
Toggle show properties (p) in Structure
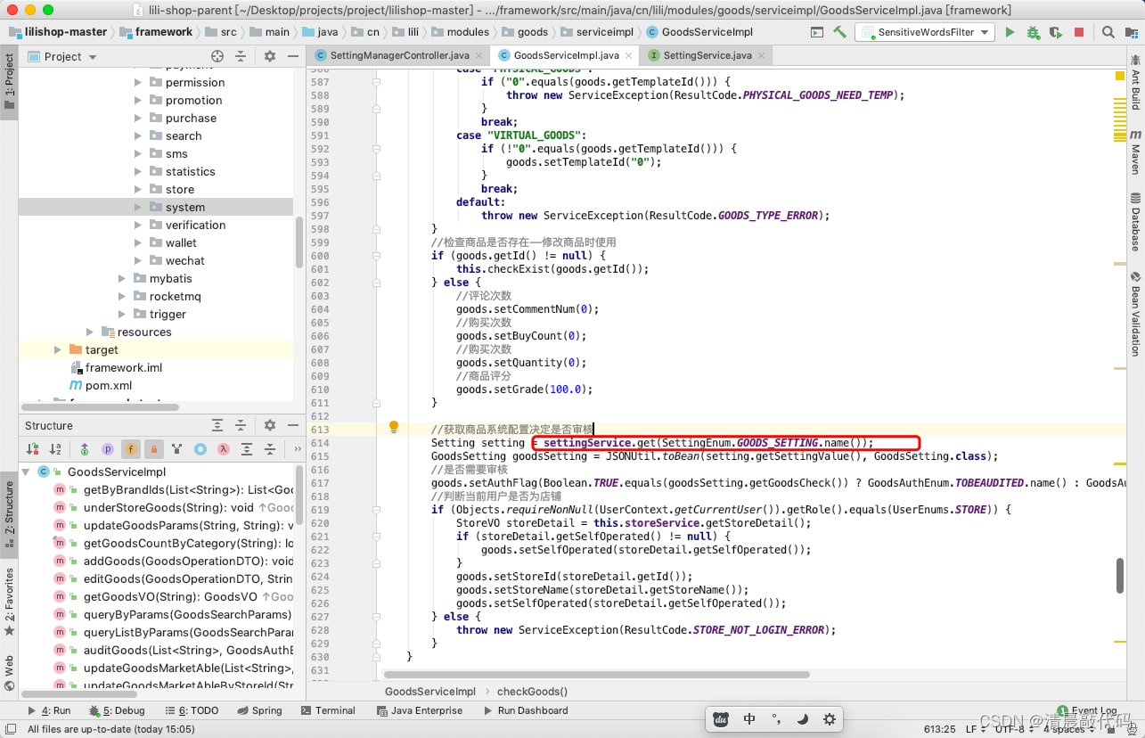(107, 449)
